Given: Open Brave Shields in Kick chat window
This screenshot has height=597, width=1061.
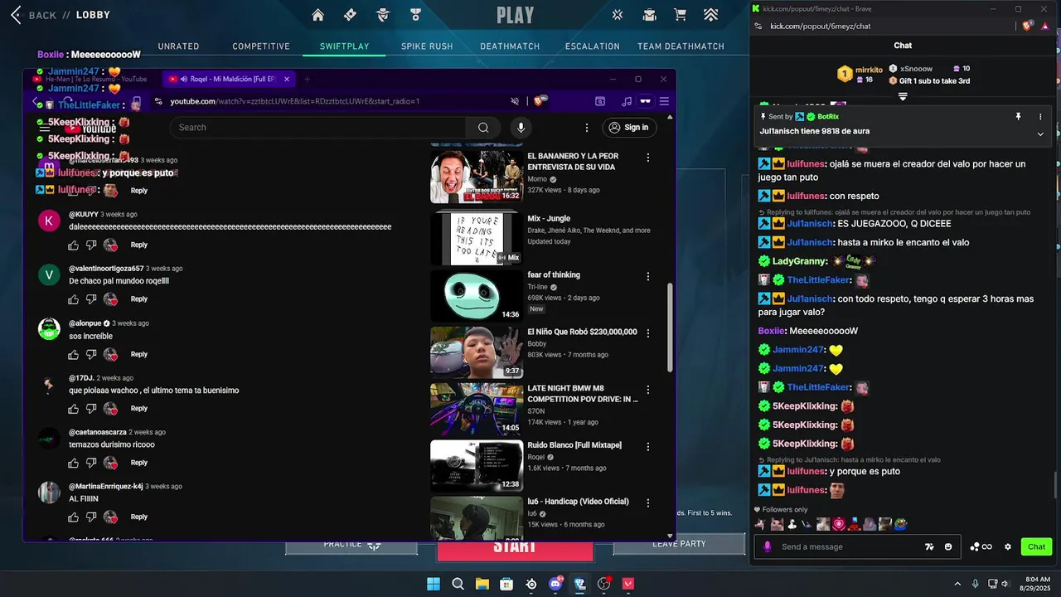Looking at the screenshot, I should [x=1028, y=26].
